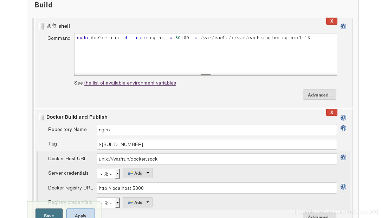Screen dimensions: 381x218
Task: Open help for the shell build step
Action: point(343,26)
